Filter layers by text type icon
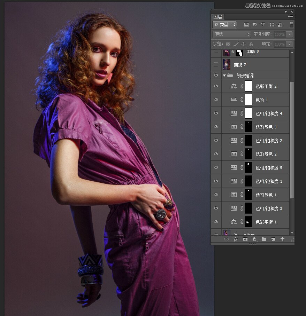This screenshot has height=316, width=306. [263, 24]
